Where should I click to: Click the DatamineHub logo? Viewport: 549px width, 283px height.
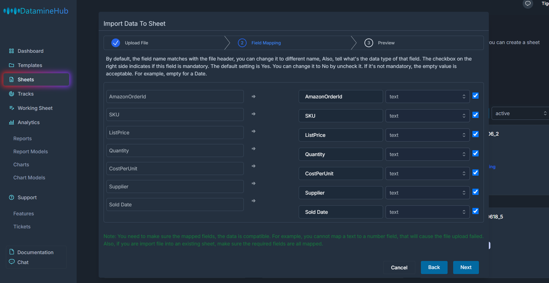36,11
